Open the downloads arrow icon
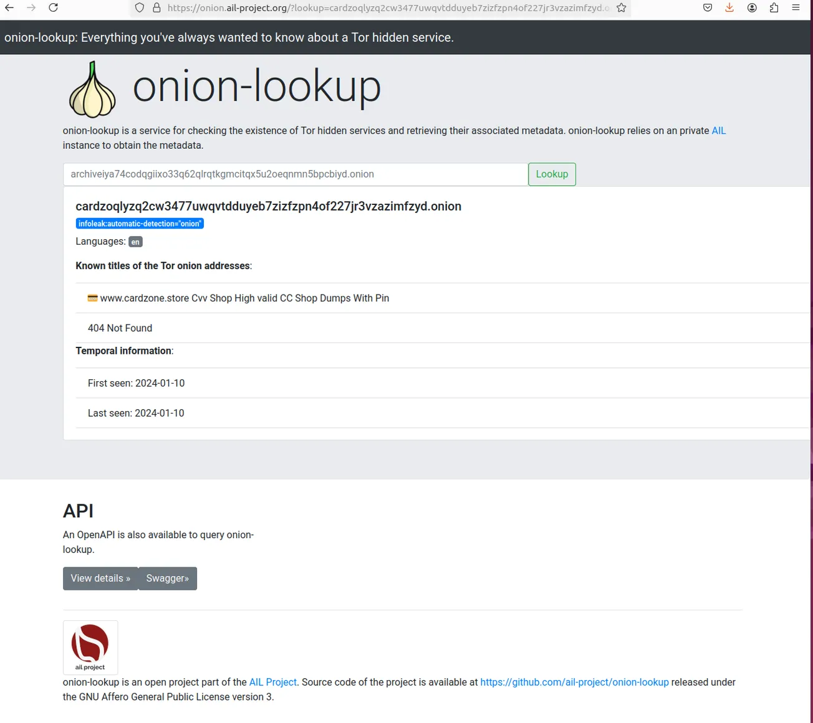 pos(729,7)
